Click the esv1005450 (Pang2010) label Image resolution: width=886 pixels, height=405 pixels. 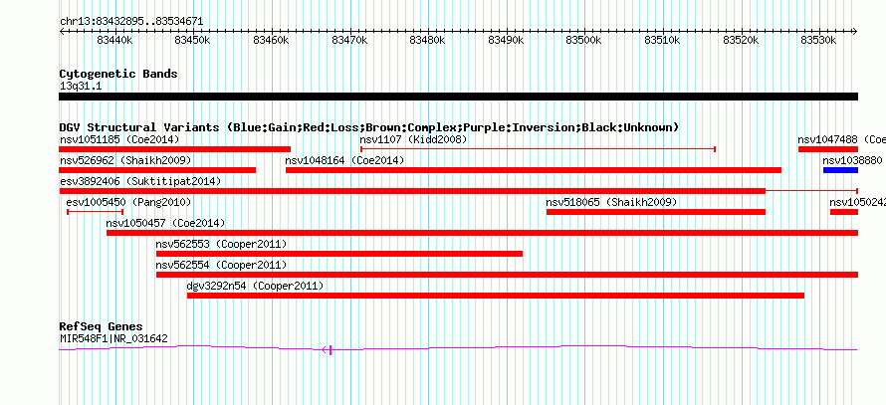pos(128,202)
